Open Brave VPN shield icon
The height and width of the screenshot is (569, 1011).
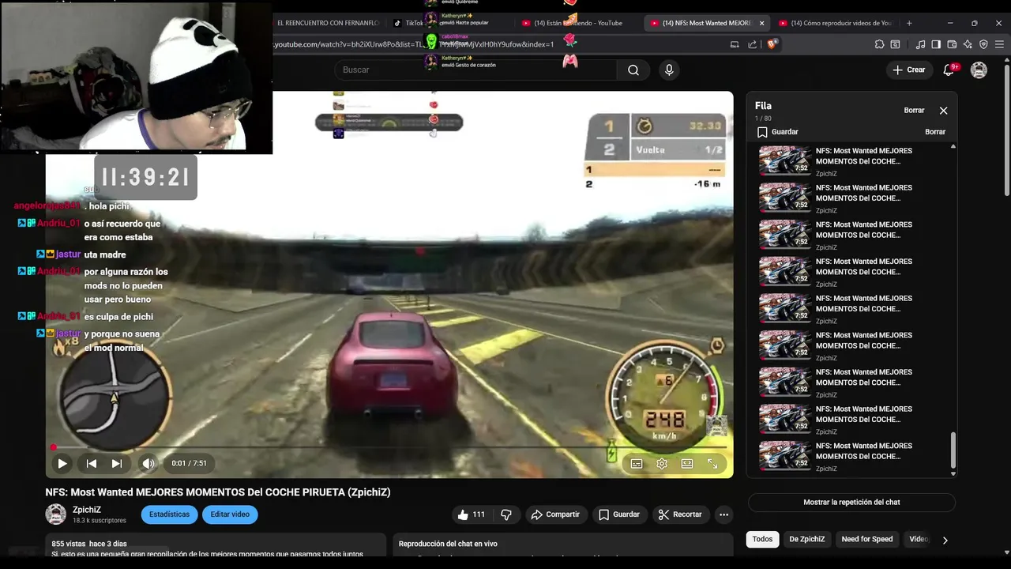tap(983, 44)
